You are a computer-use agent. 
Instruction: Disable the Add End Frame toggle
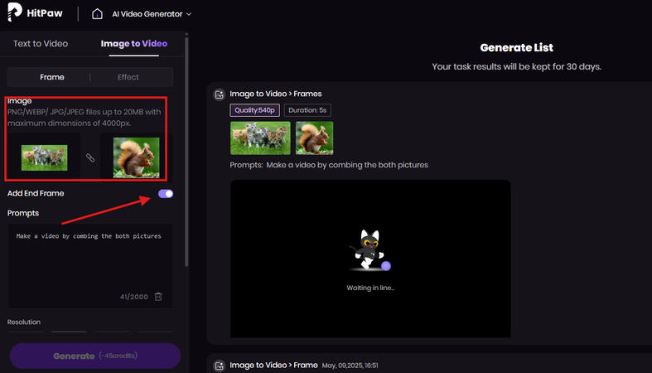coord(165,194)
